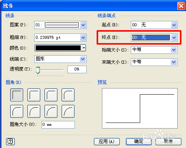The image size is (186, 148).
Task: Click the 中等 begin size value
Action: (x=151, y=50)
